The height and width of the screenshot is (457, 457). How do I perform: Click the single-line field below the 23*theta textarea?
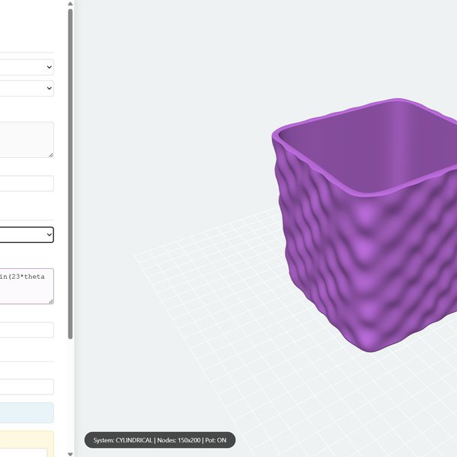tap(27, 330)
